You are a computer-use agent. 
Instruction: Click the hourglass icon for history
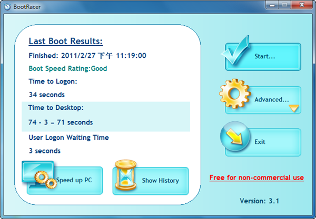point(125,175)
